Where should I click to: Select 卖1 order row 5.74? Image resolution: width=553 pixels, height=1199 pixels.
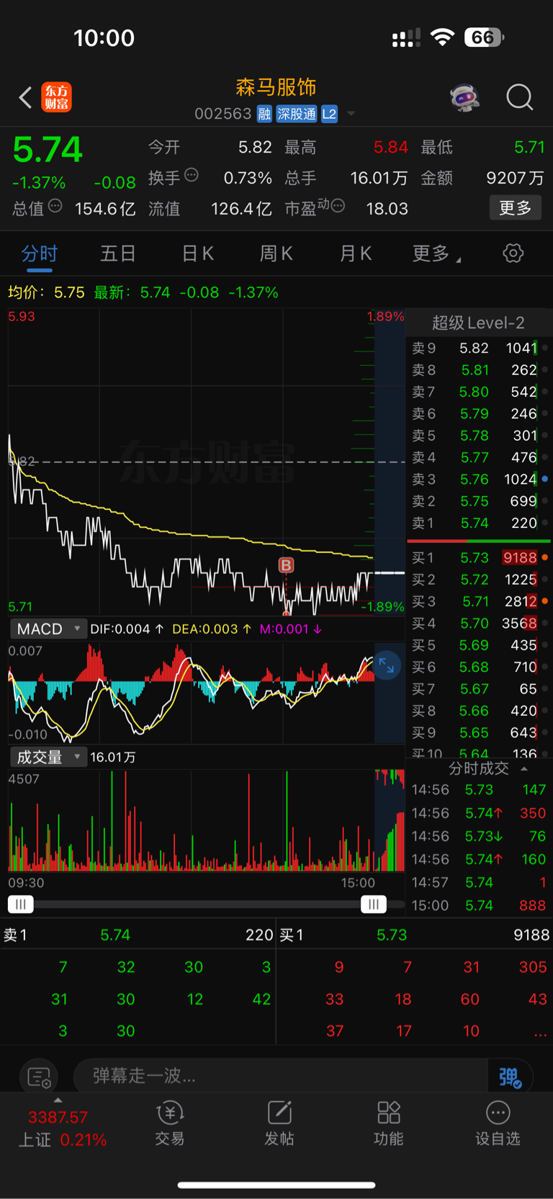coord(478,523)
